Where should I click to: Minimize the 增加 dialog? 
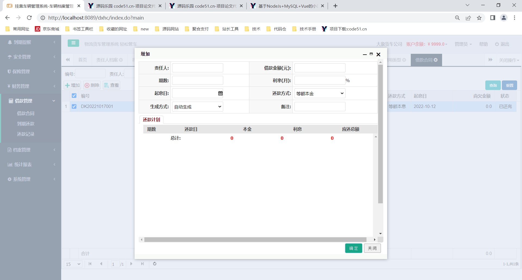click(x=365, y=54)
